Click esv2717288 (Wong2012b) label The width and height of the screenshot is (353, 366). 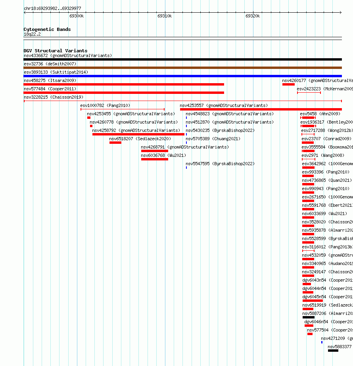[x=327, y=130]
